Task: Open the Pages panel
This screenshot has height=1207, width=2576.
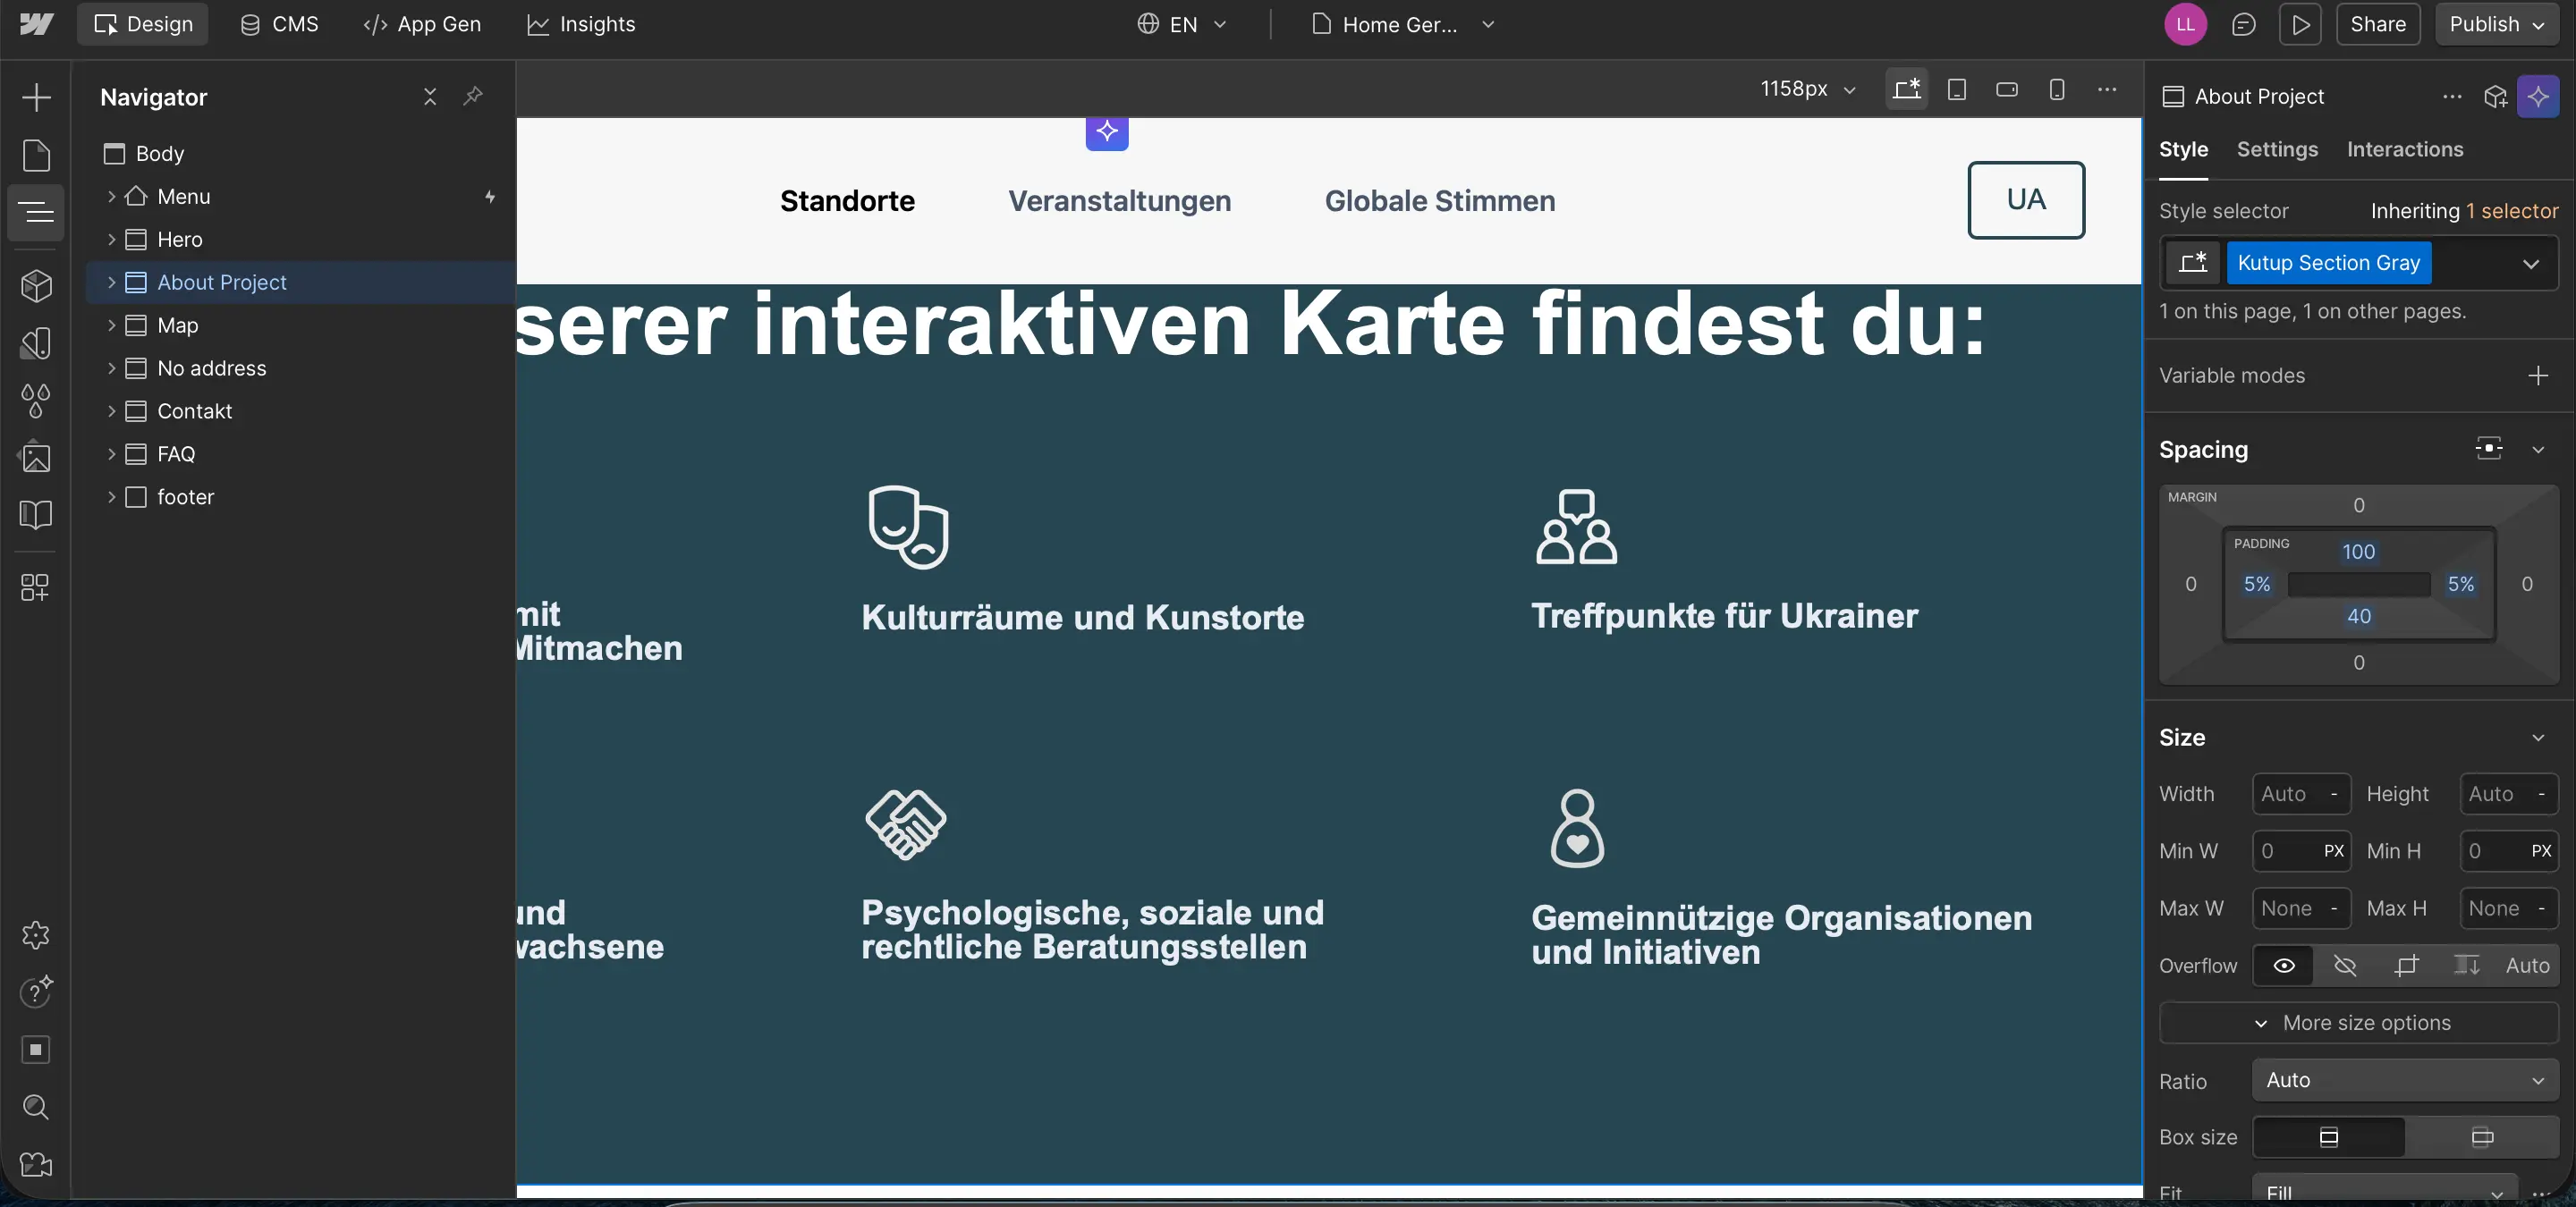Action: tap(36, 155)
